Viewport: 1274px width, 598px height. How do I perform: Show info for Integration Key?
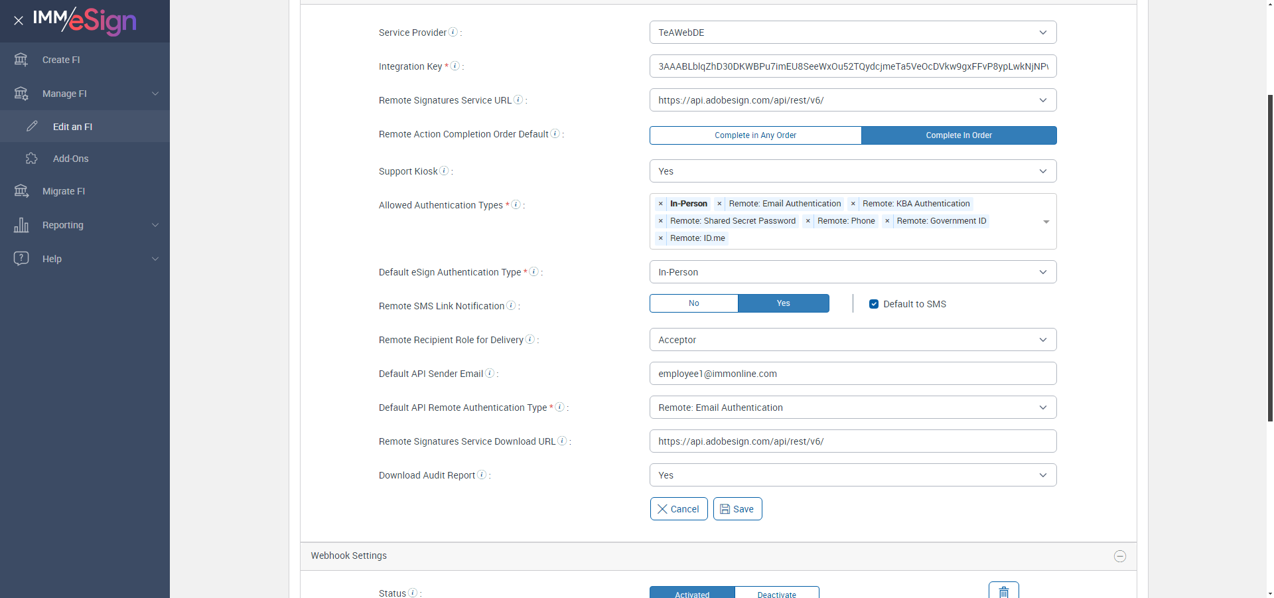point(455,66)
